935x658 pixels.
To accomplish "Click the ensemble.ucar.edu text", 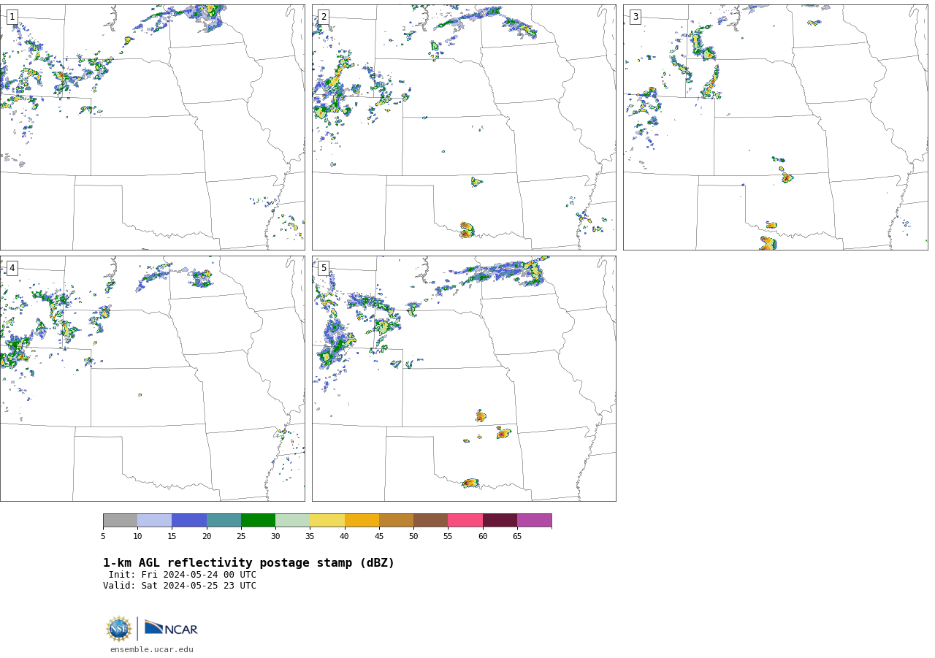I will (x=152, y=650).
